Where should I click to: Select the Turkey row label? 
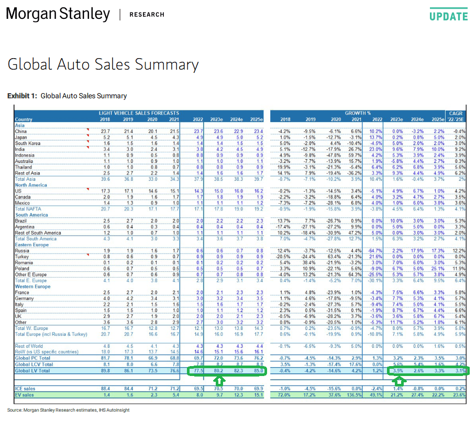click(x=22, y=257)
